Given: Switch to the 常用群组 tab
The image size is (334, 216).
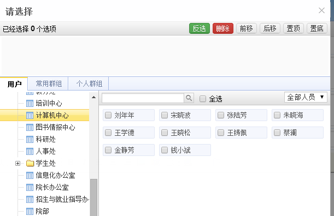Looking at the screenshot, I should click(x=49, y=83).
